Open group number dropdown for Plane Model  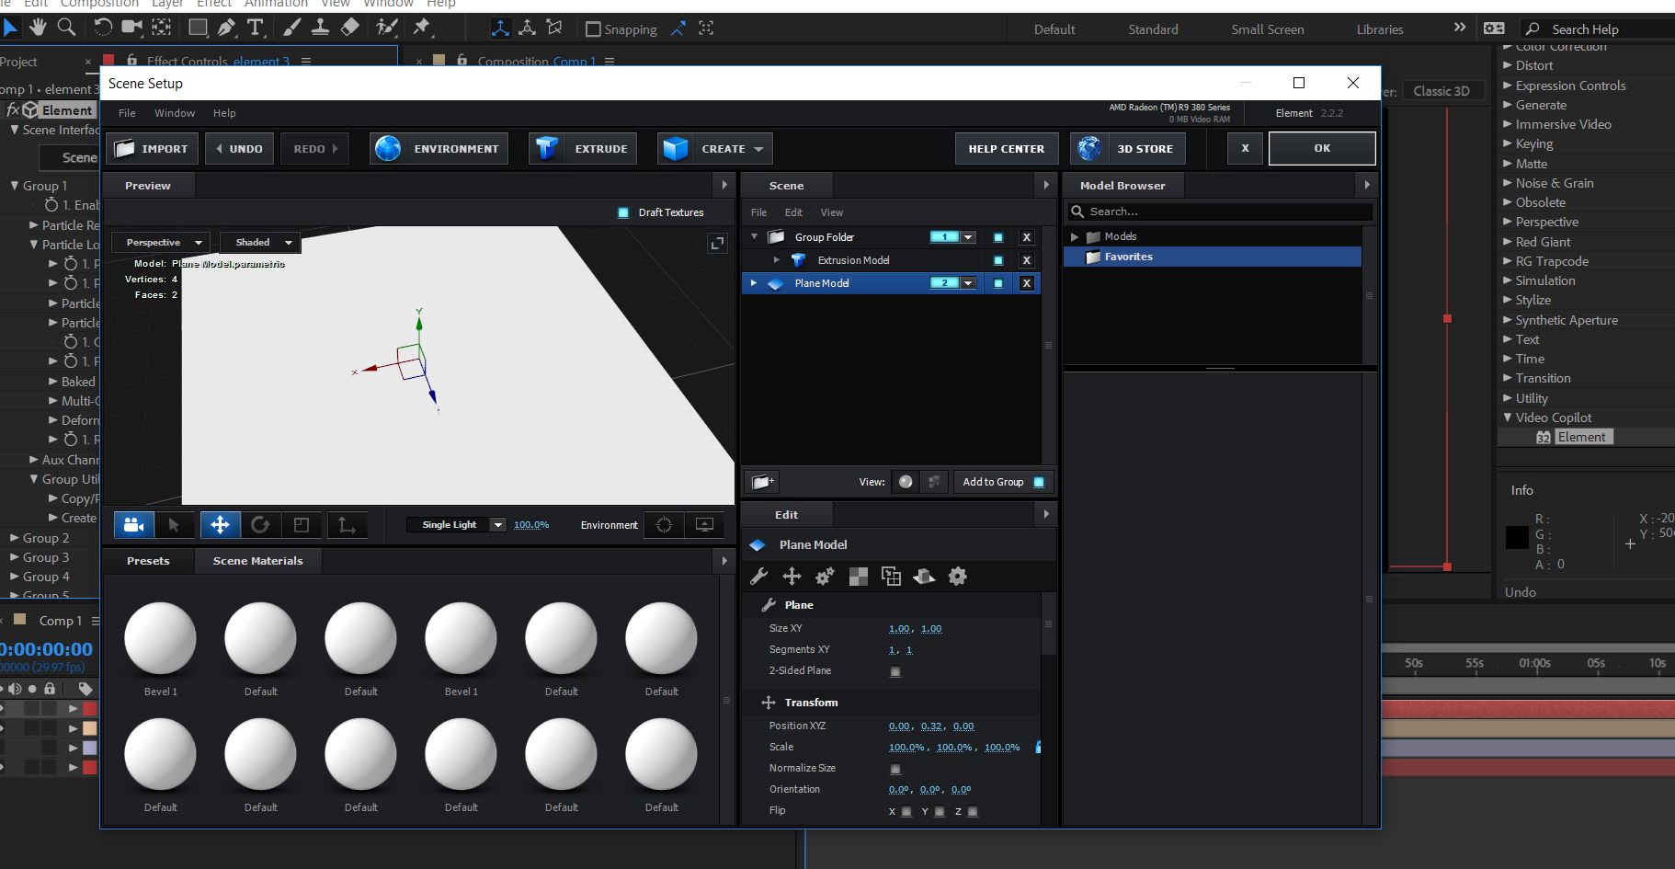(x=968, y=283)
